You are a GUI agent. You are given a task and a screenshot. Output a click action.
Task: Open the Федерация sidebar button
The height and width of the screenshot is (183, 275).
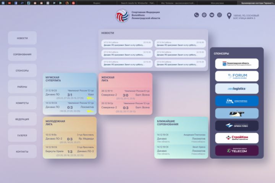[x=22, y=119]
